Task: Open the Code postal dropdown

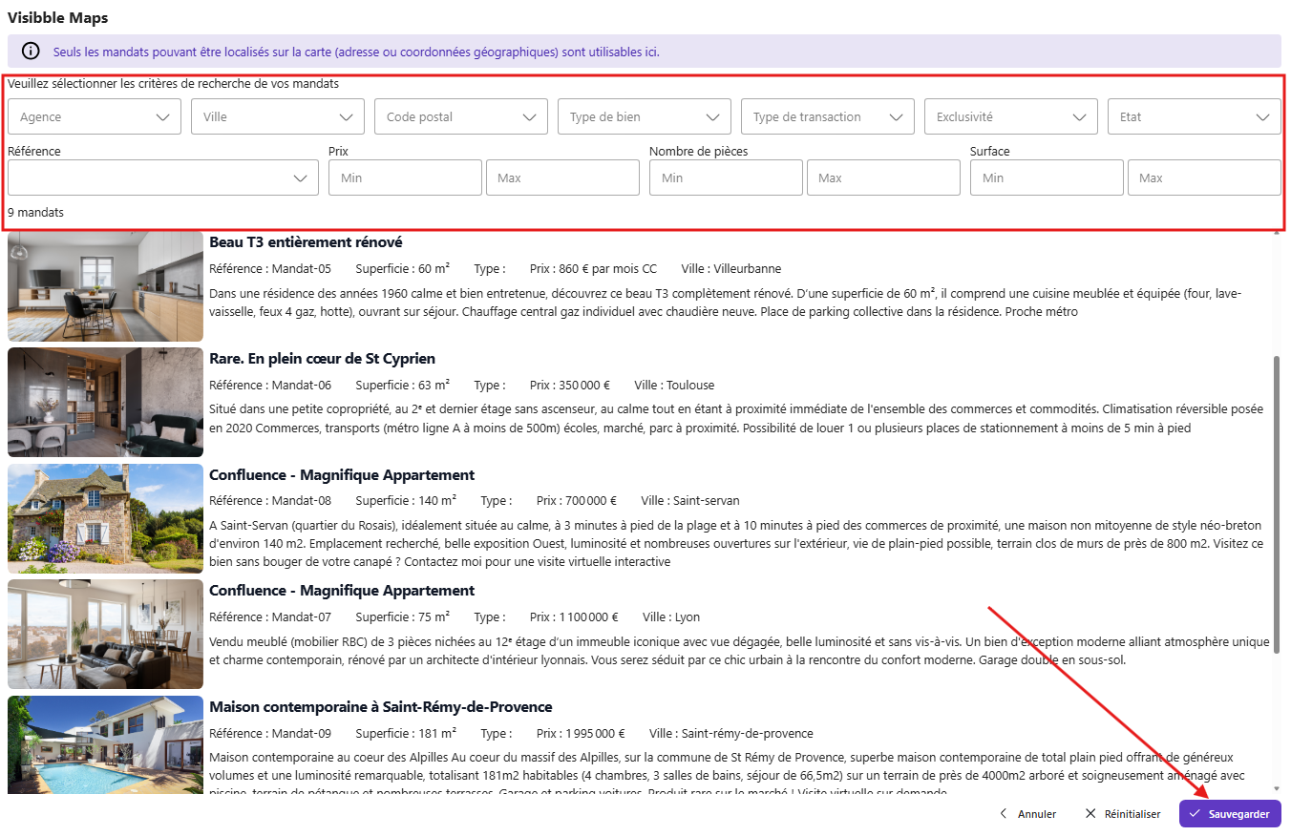Action: 460,116
